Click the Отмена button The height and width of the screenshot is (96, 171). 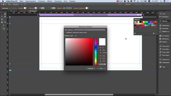pyautogui.click(x=91, y=69)
